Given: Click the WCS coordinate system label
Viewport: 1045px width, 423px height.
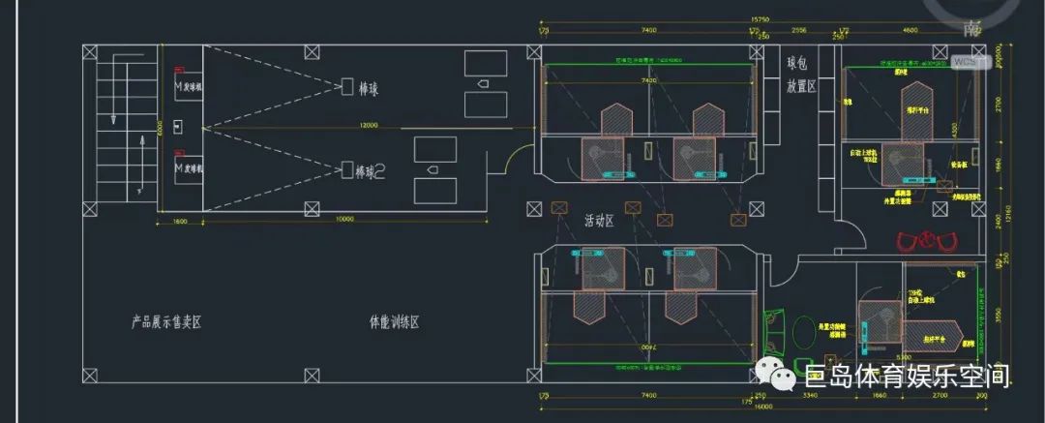Looking at the screenshot, I should [967, 62].
